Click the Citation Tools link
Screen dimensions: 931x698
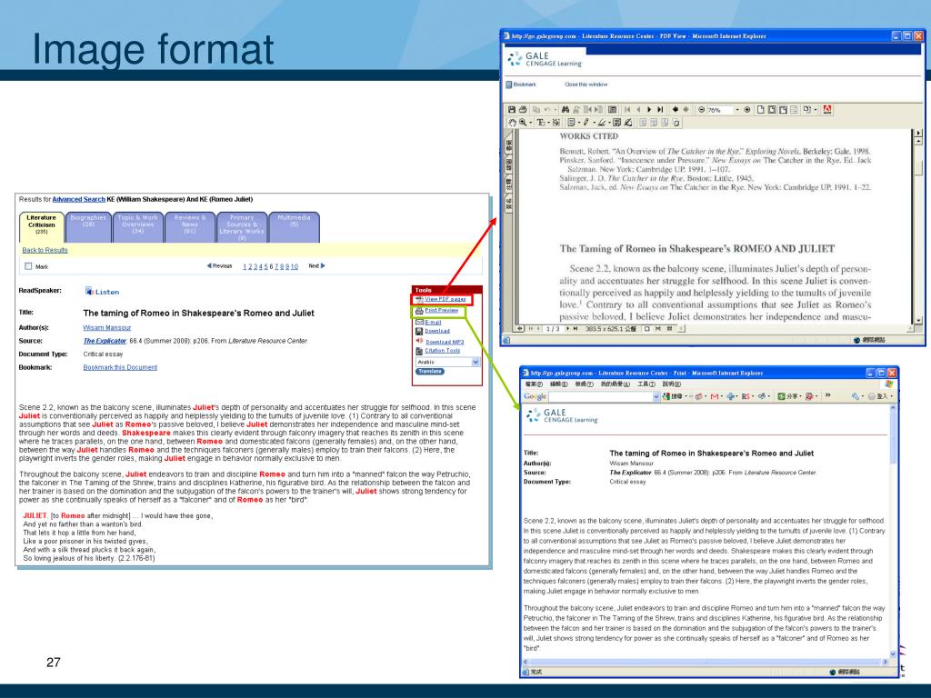443,351
